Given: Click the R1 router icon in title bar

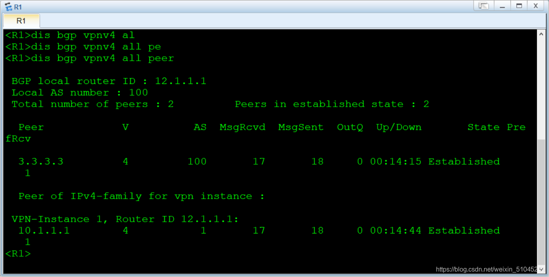Looking at the screenshot, I should pyautogui.click(x=8, y=6).
